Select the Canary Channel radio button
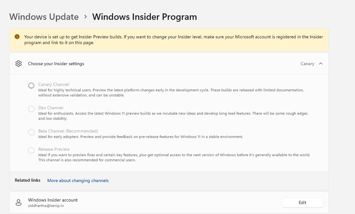 31,85
